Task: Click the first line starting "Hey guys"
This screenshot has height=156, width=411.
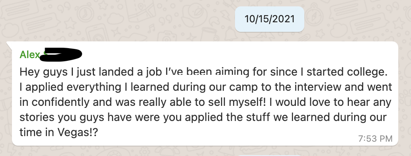Action: 204,72
